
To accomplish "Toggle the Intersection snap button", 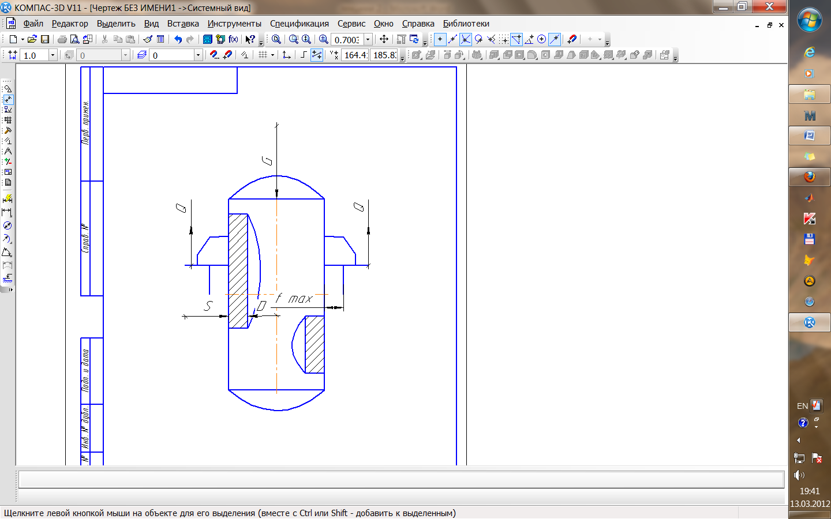I will tap(466, 39).
